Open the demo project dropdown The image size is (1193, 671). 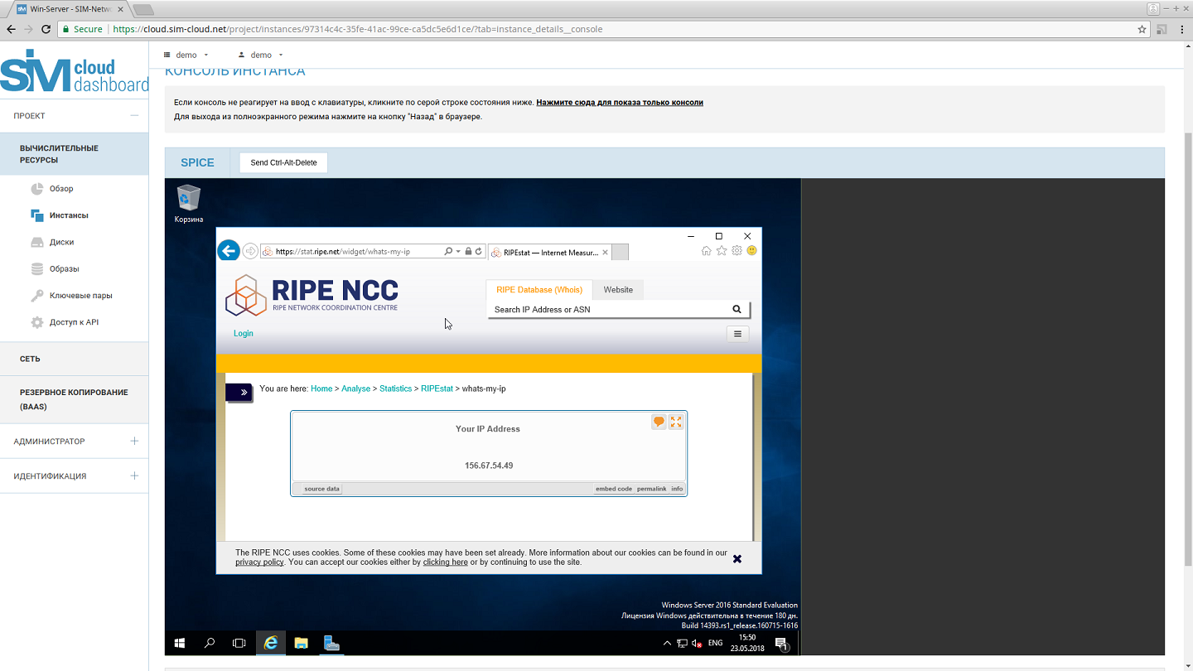tap(187, 55)
